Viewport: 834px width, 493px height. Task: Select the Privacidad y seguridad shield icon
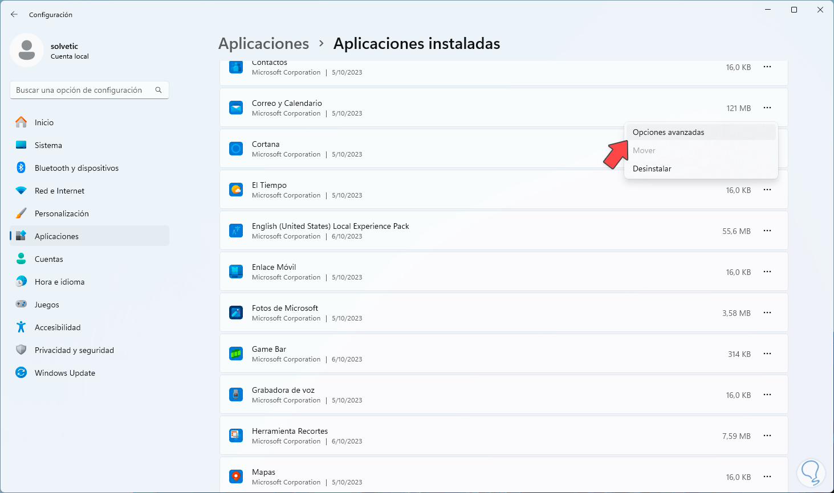click(21, 350)
